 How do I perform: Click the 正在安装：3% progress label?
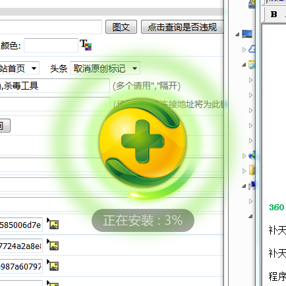tap(143, 220)
